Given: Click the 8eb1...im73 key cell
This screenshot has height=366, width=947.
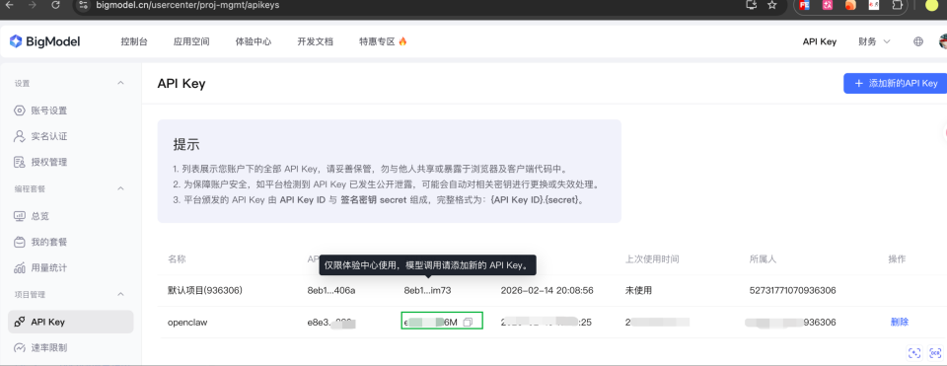Looking at the screenshot, I should [427, 290].
